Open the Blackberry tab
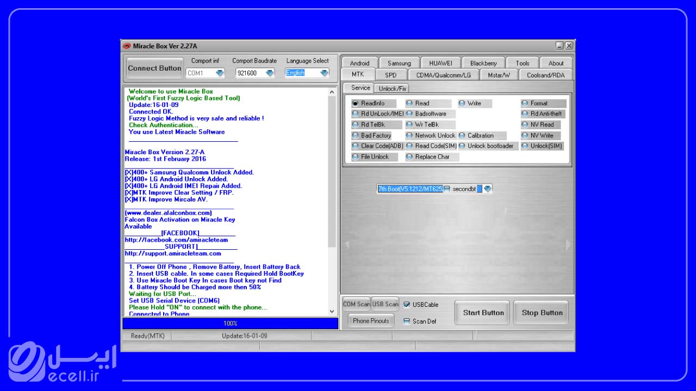The height and width of the screenshot is (391, 696). pos(483,63)
